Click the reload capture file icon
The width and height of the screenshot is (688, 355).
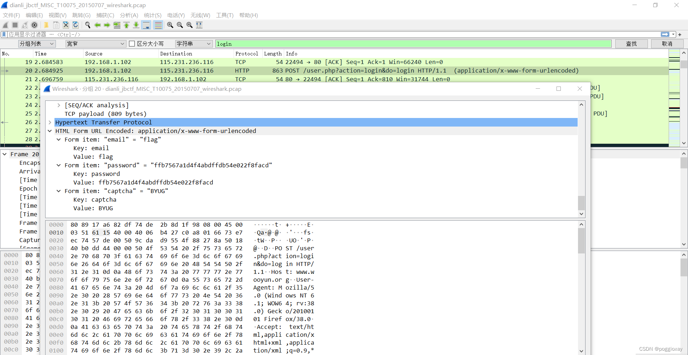tap(76, 25)
